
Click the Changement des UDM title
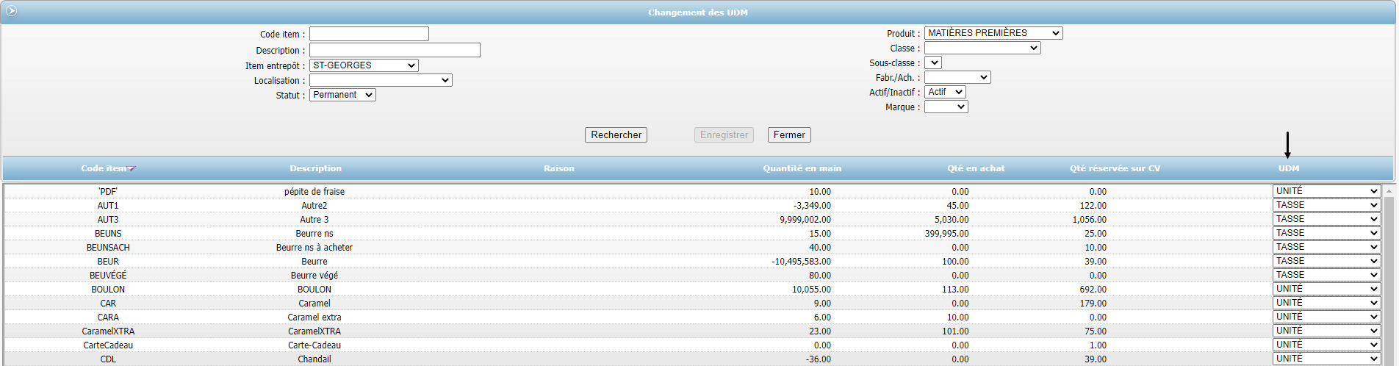pos(698,12)
